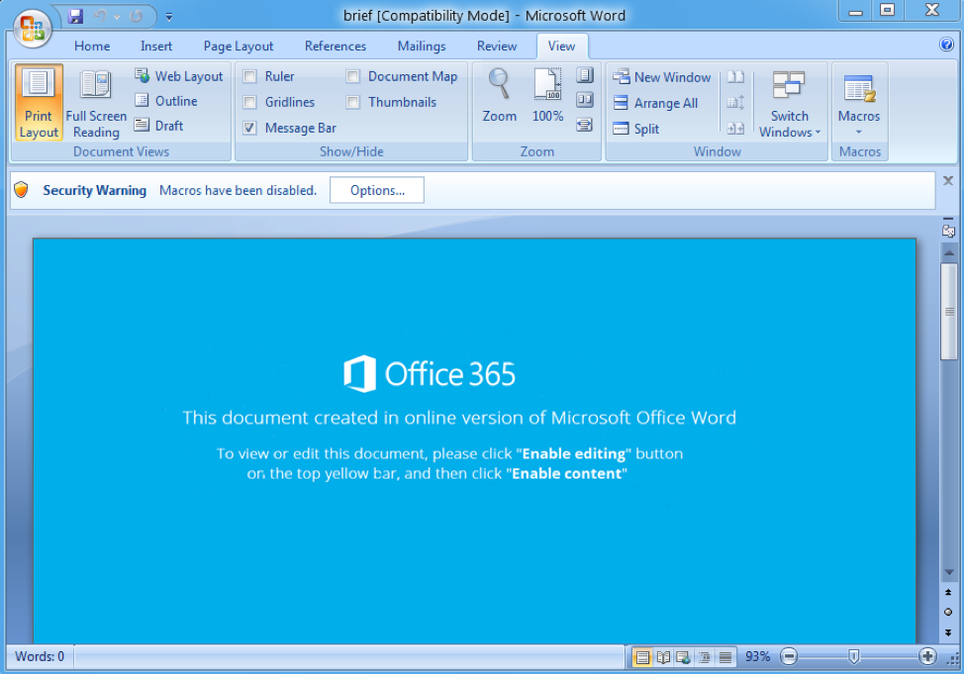Open the Page Layout tab

(239, 47)
